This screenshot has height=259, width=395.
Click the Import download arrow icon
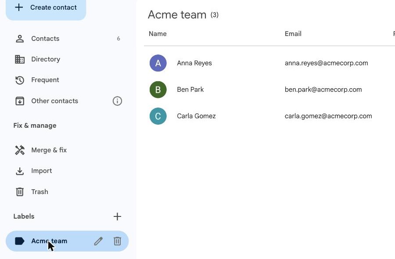click(20, 171)
